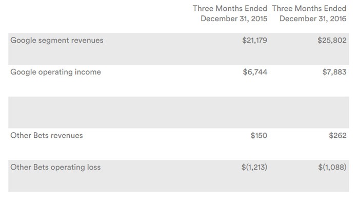Click the $150 Other Bets value
359x201 pixels.
coord(259,135)
